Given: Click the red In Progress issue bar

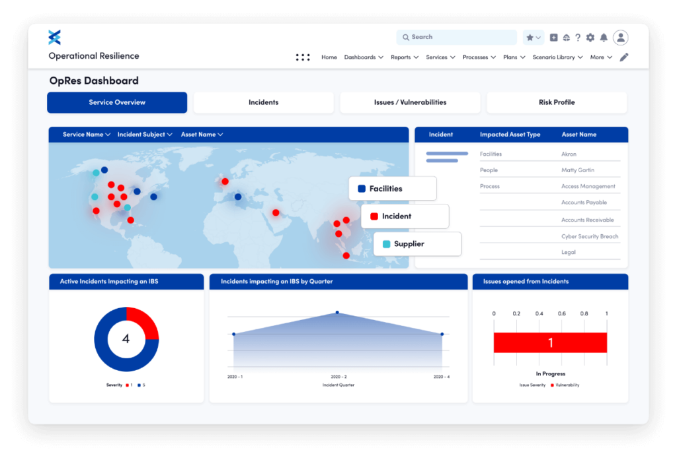Looking at the screenshot, I should click(550, 343).
